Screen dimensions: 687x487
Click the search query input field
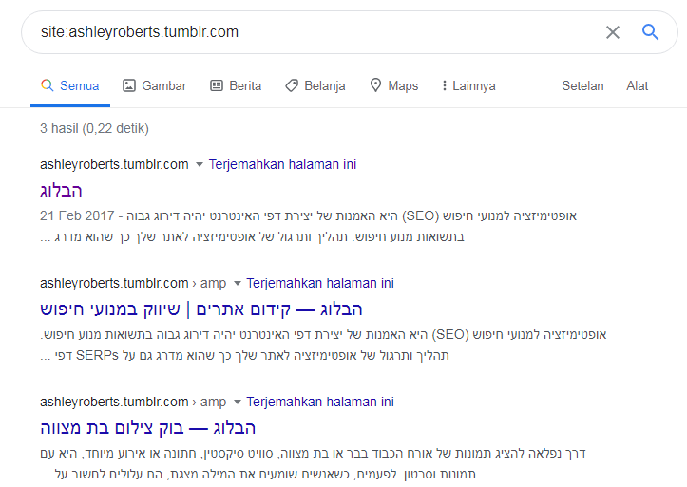click(315, 32)
